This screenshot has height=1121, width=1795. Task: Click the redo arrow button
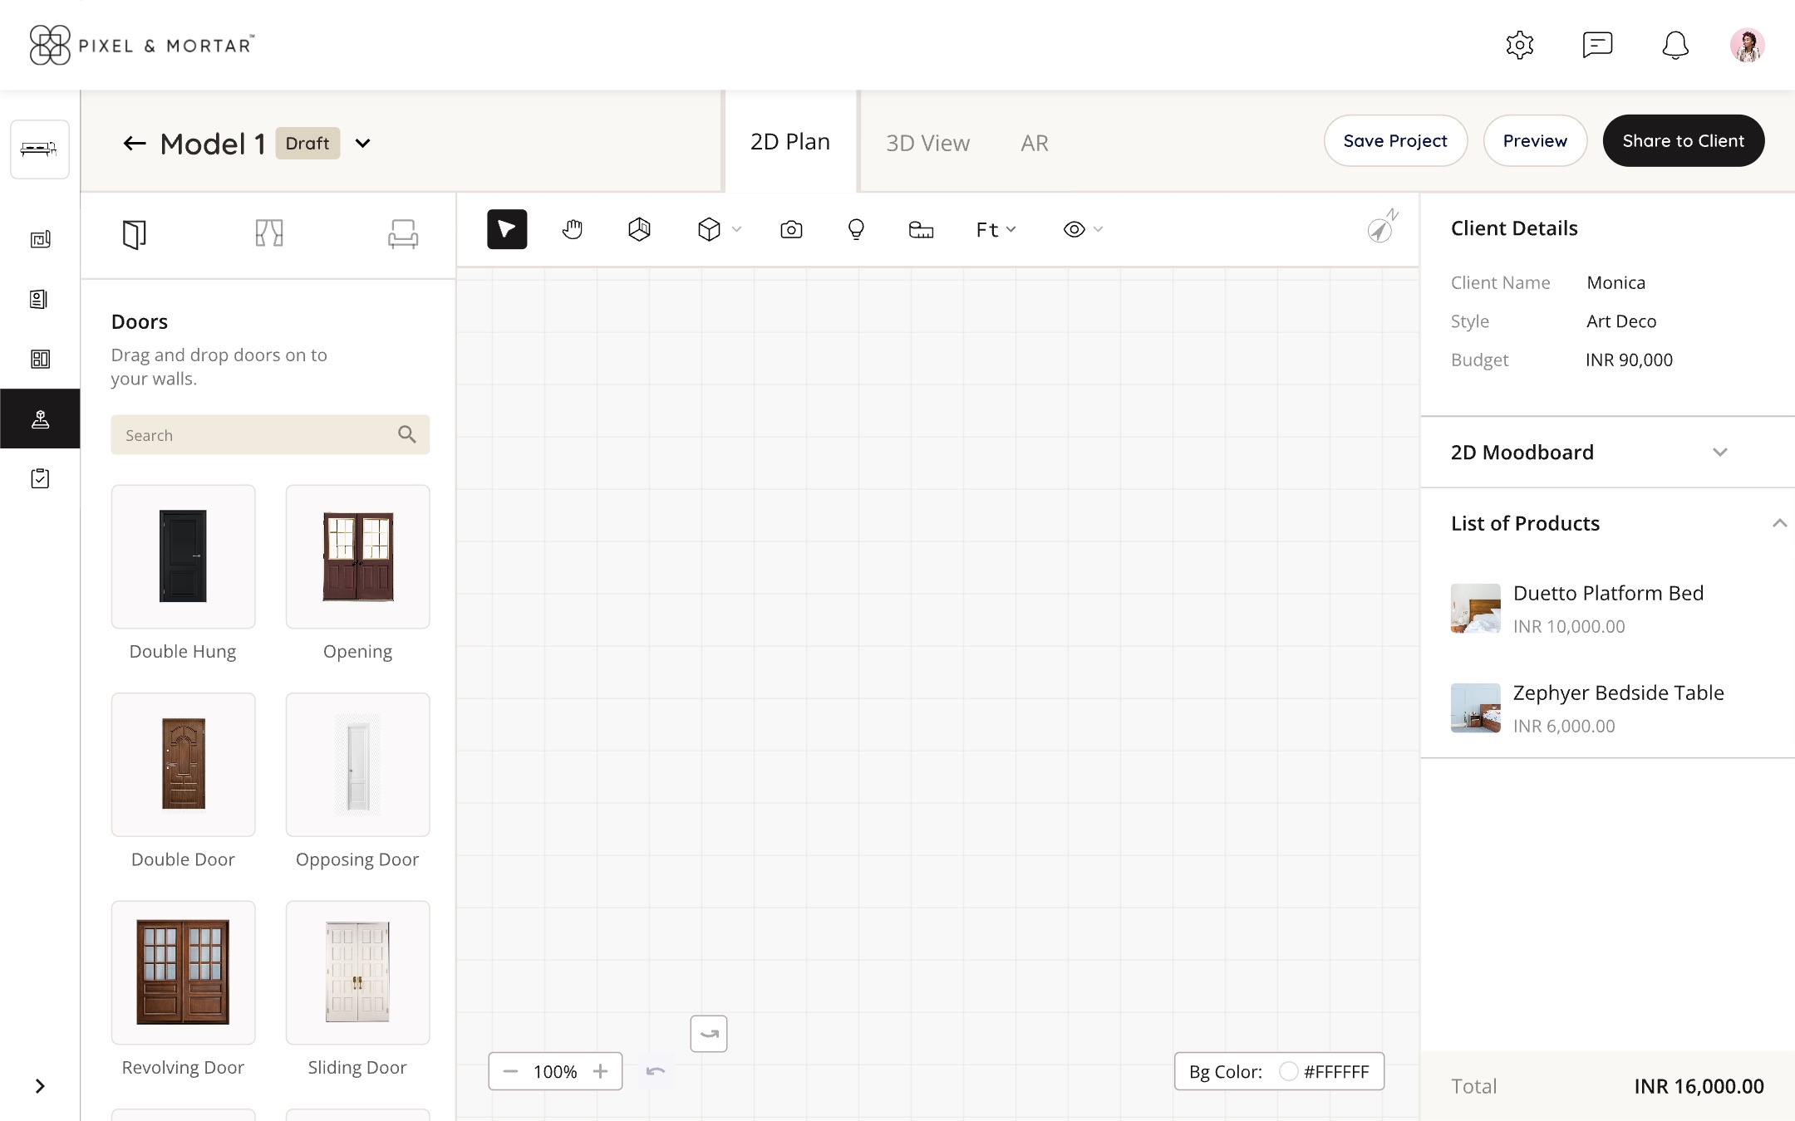709,1034
